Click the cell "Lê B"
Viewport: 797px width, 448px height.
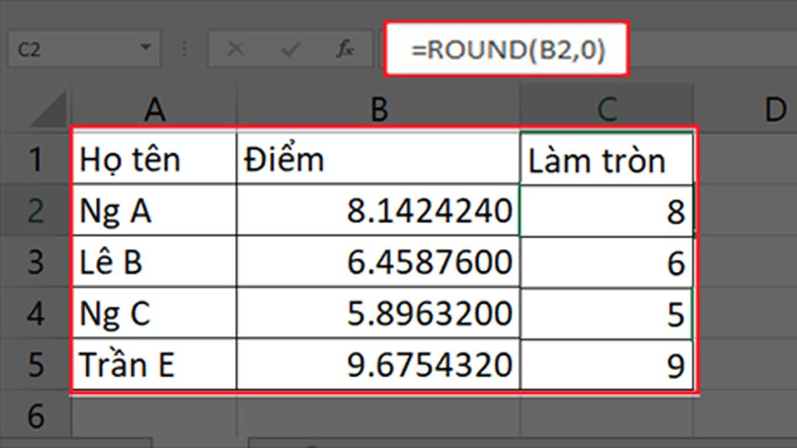point(154,262)
